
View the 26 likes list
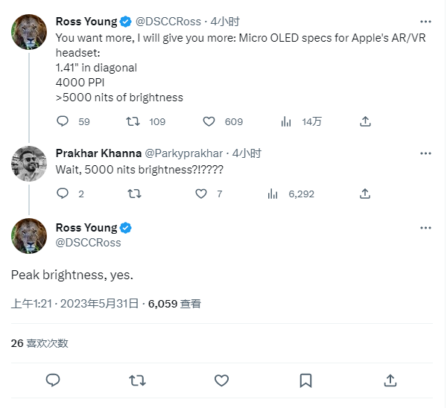39,343
